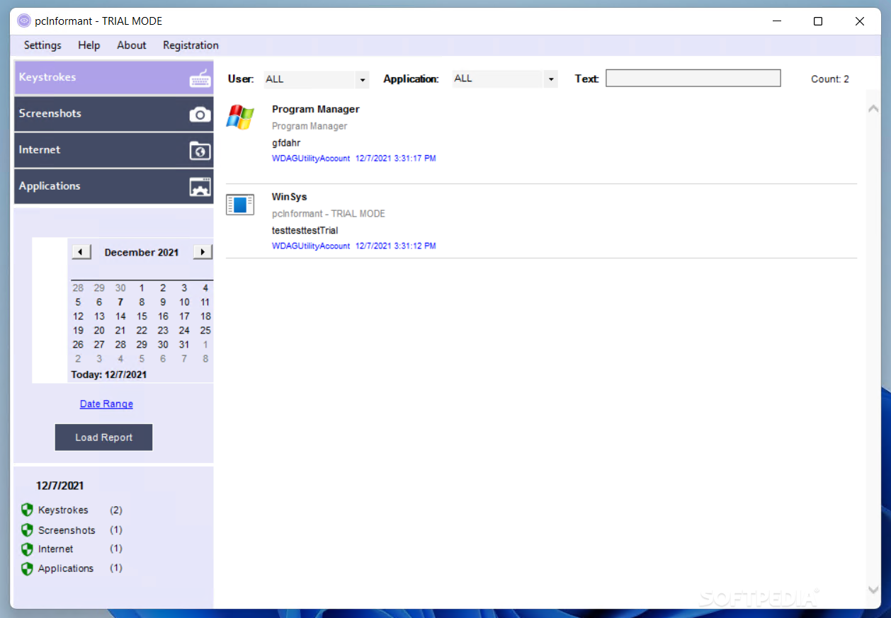Select December 31 in the calendar
This screenshot has height=618, width=891.
coord(184,345)
